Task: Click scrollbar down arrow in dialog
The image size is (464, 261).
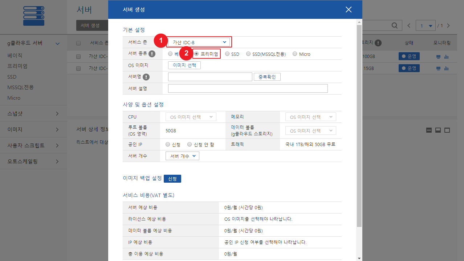Action: click(x=359, y=258)
